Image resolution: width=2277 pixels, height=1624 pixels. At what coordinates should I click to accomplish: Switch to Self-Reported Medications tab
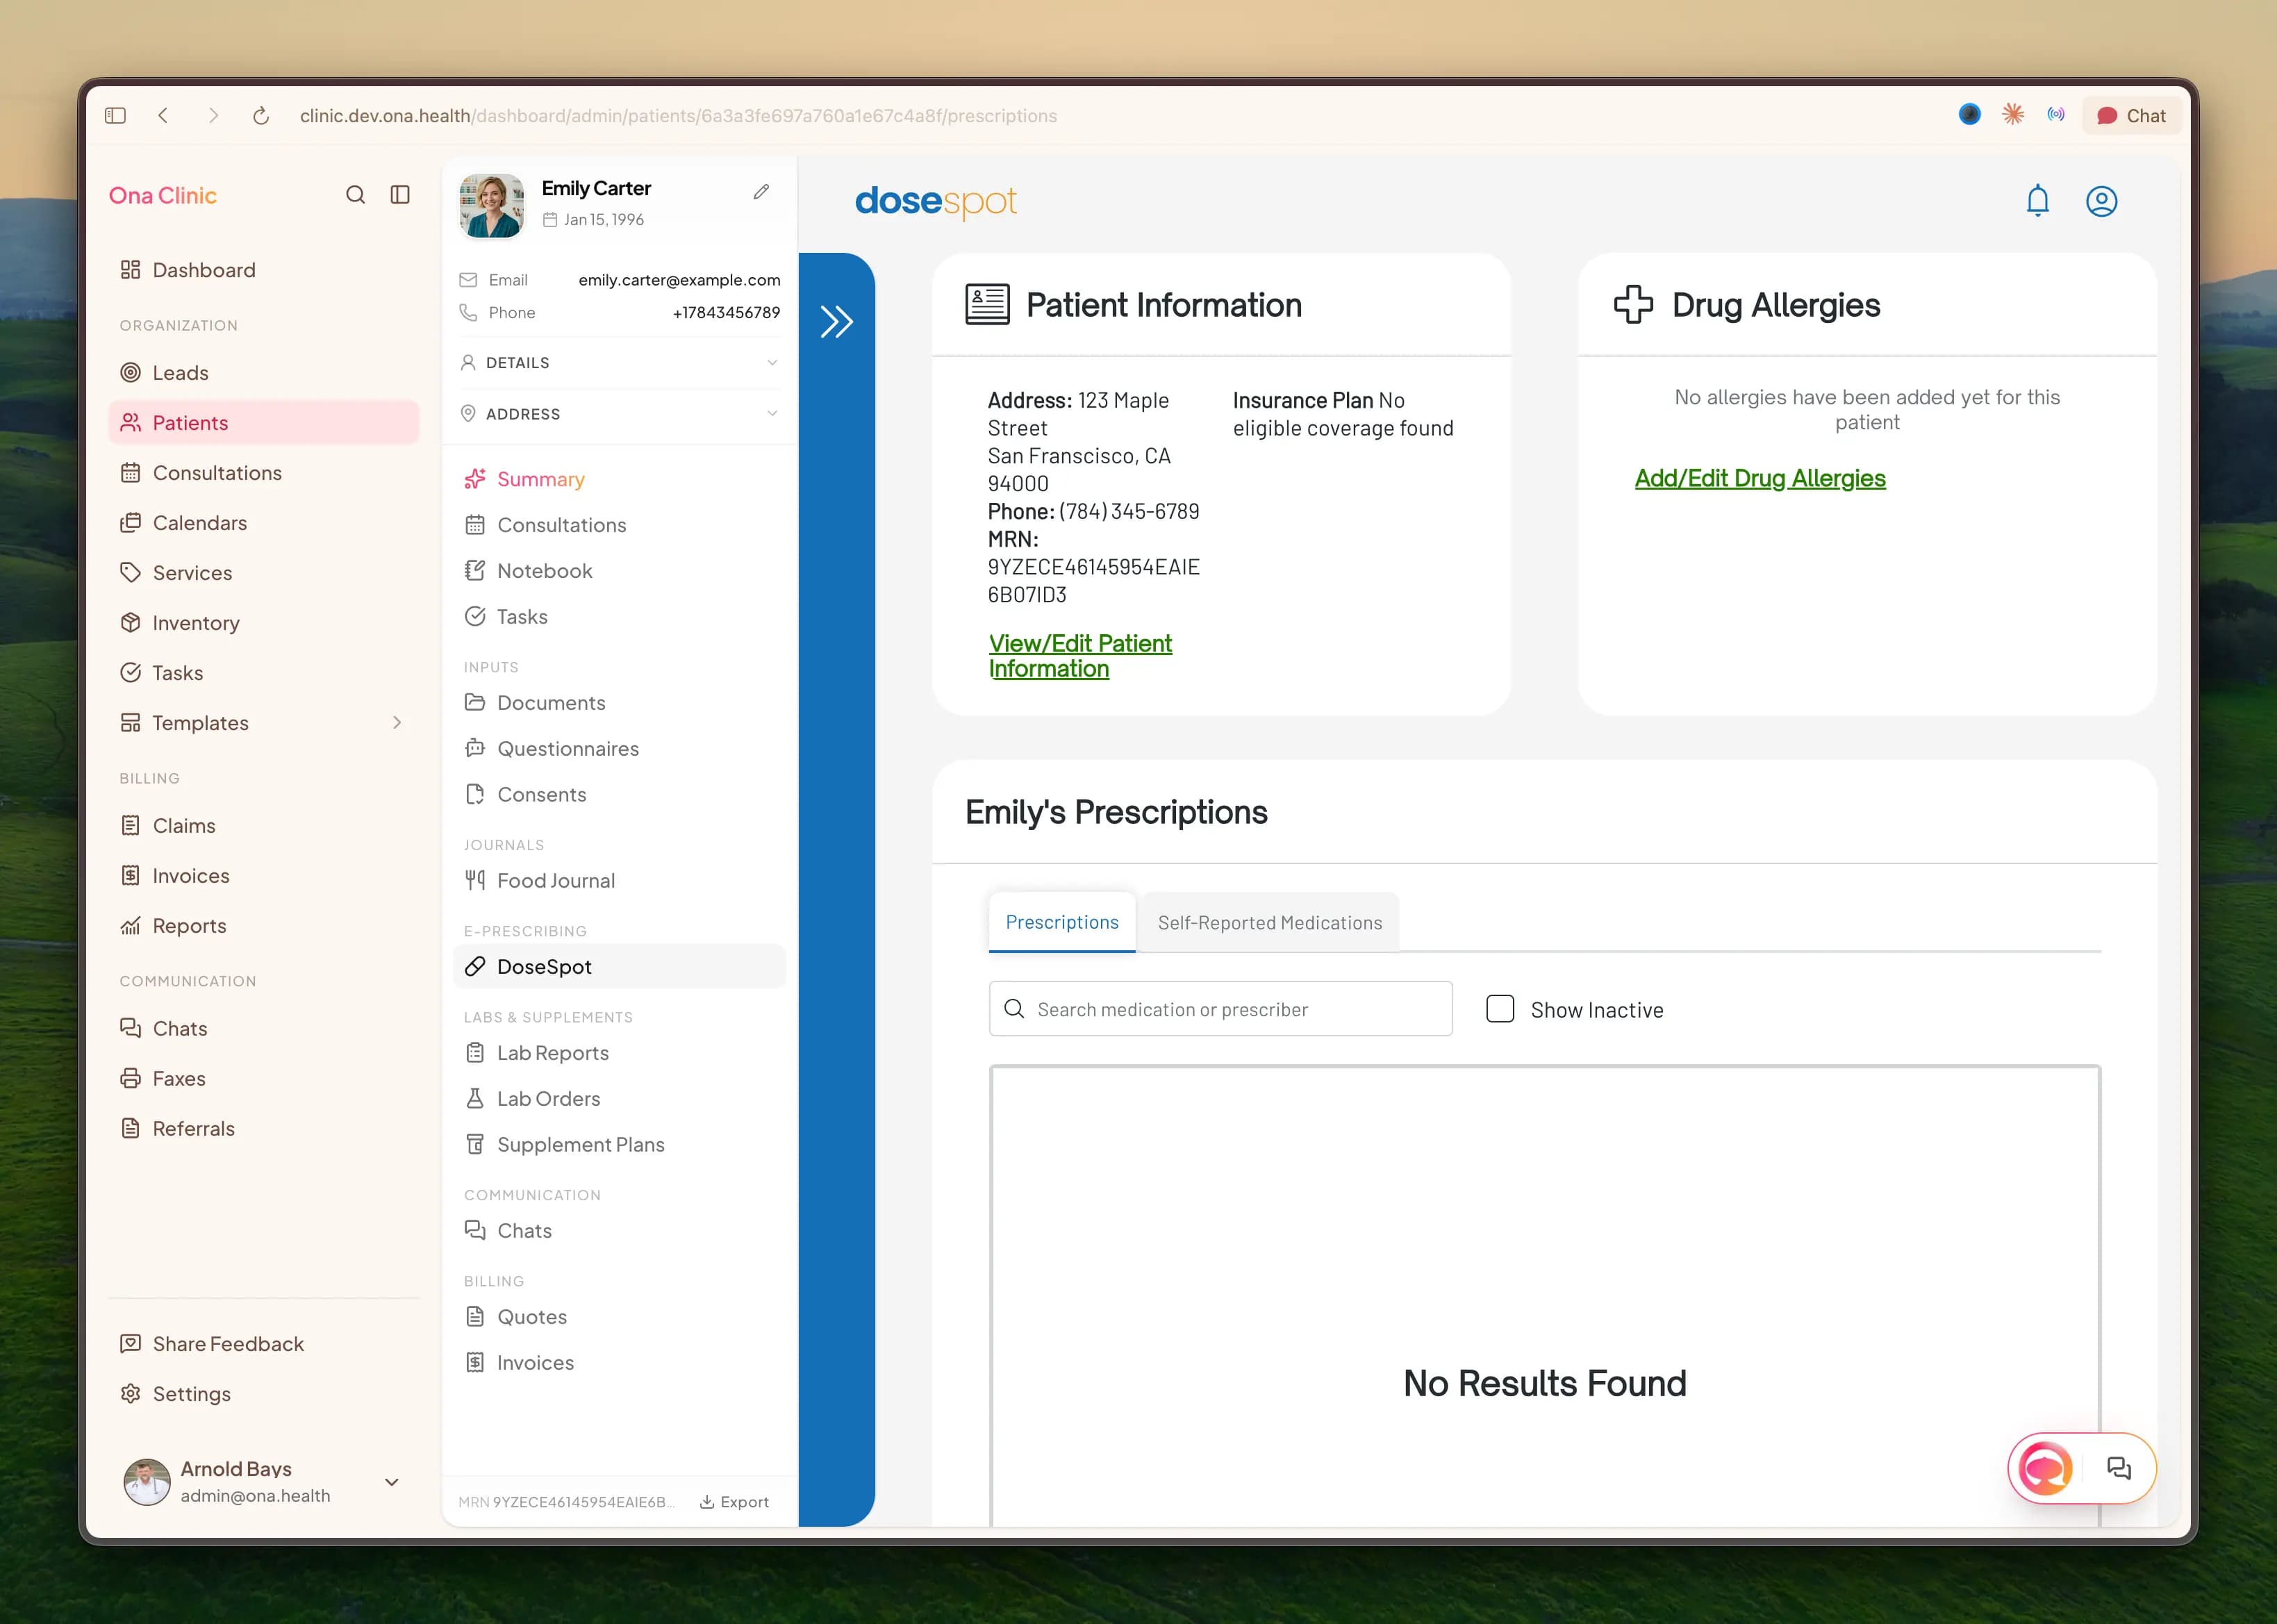(x=1270, y=923)
